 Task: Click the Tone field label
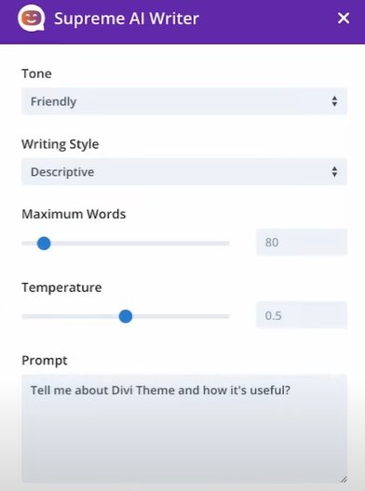click(36, 73)
